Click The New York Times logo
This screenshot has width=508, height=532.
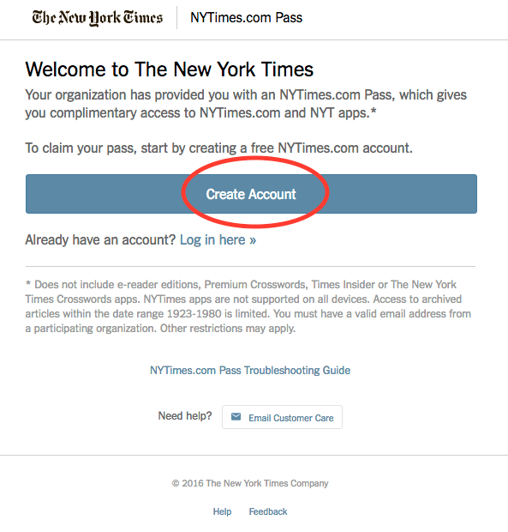(x=97, y=18)
